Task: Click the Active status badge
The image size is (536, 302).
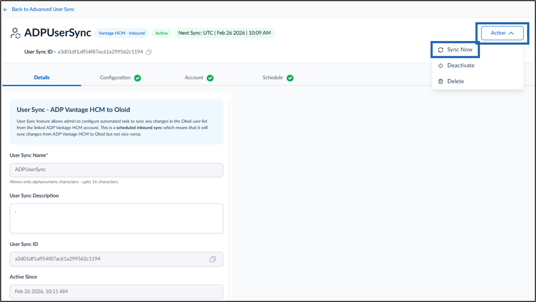Action: 162,33
